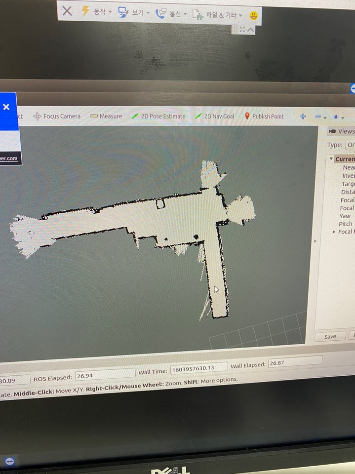Click the monitor icon beside 보기

(x=123, y=12)
